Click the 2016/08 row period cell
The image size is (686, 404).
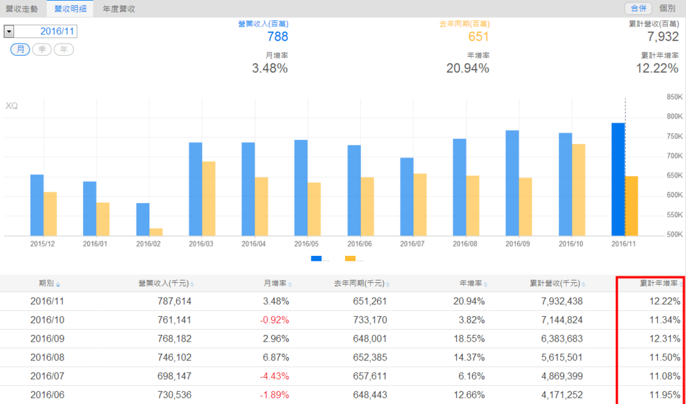(x=48, y=358)
